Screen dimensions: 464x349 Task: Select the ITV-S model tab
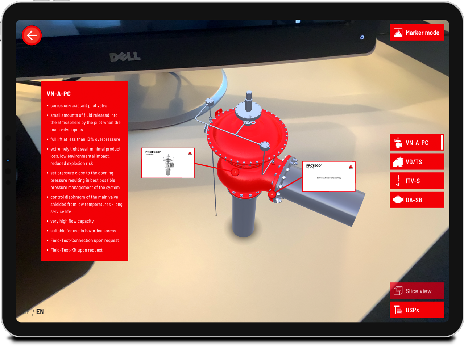pyautogui.click(x=418, y=181)
